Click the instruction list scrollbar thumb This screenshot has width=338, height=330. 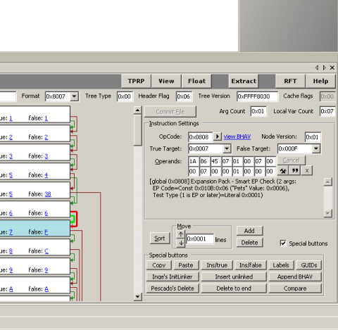pyautogui.click(x=138, y=129)
